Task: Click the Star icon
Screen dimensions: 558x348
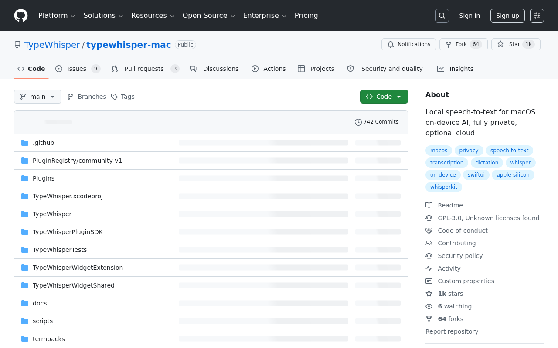Action: [500, 44]
